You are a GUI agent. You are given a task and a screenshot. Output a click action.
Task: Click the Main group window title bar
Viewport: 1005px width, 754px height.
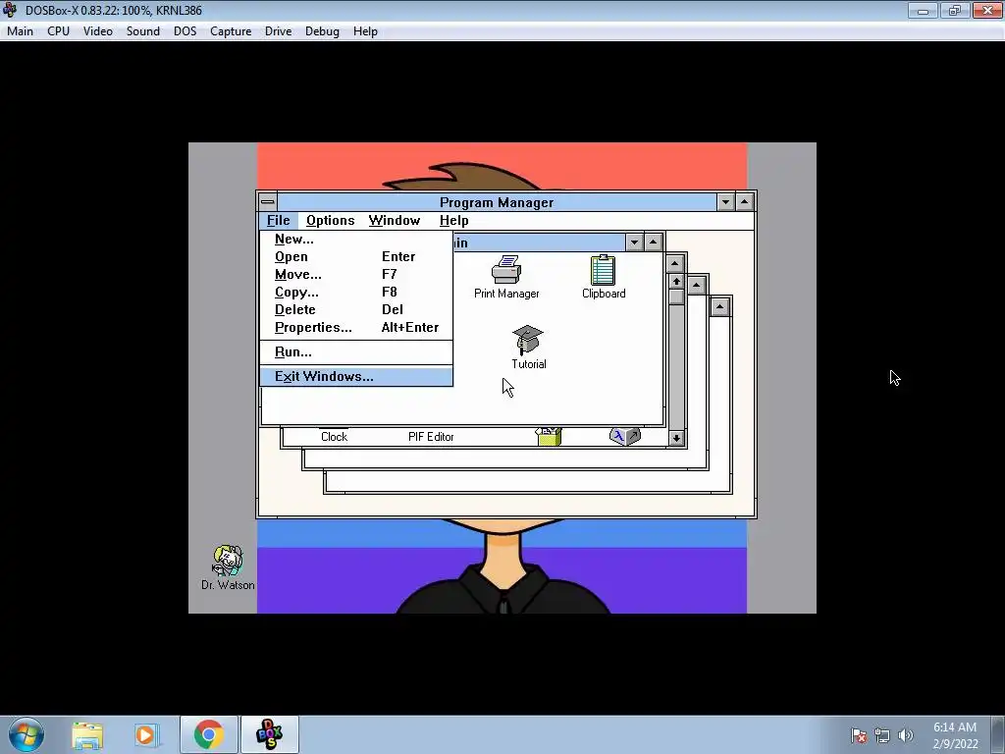tap(539, 242)
